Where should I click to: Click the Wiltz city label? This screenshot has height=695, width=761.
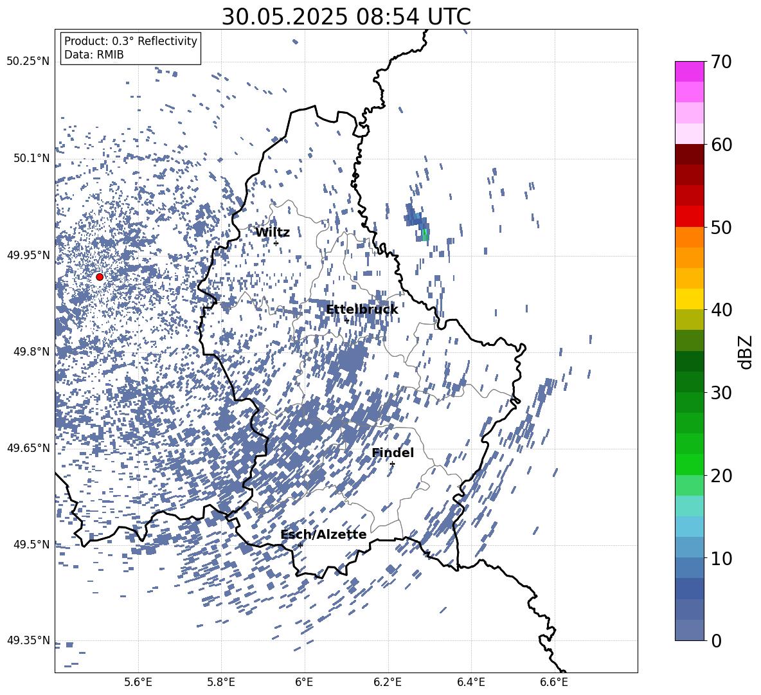pyautogui.click(x=273, y=233)
